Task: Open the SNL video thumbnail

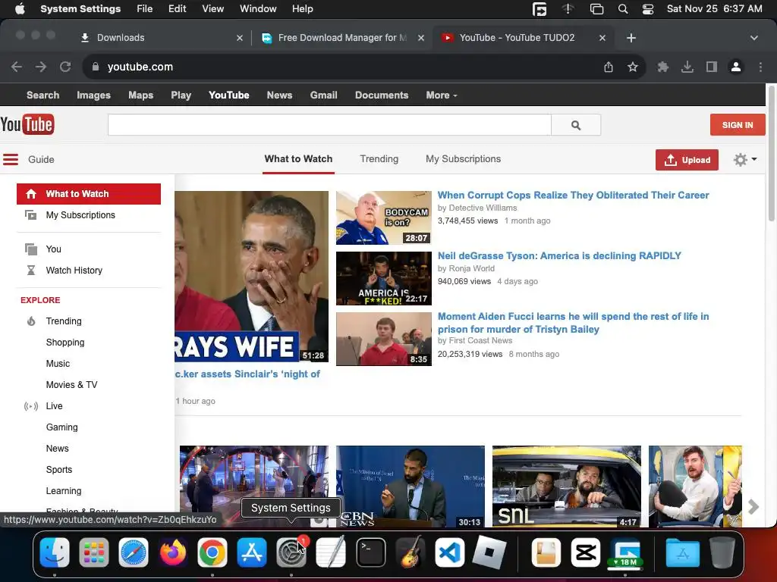Action: [566, 486]
